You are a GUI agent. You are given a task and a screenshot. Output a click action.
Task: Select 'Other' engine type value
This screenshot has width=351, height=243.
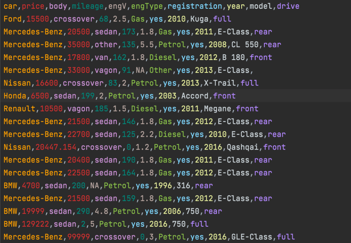coord(160,70)
